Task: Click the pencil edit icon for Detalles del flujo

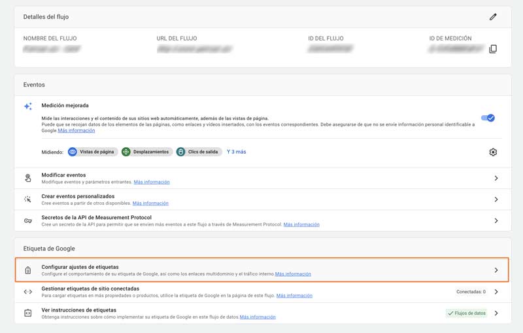Action: click(493, 17)
